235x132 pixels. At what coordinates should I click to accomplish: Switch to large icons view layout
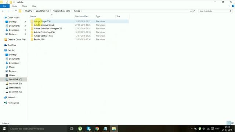click(232, 123)
